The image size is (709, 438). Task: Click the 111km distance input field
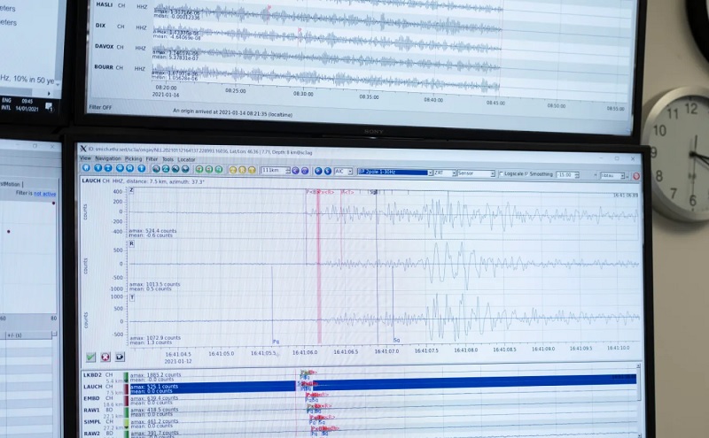tap(273, 170)
